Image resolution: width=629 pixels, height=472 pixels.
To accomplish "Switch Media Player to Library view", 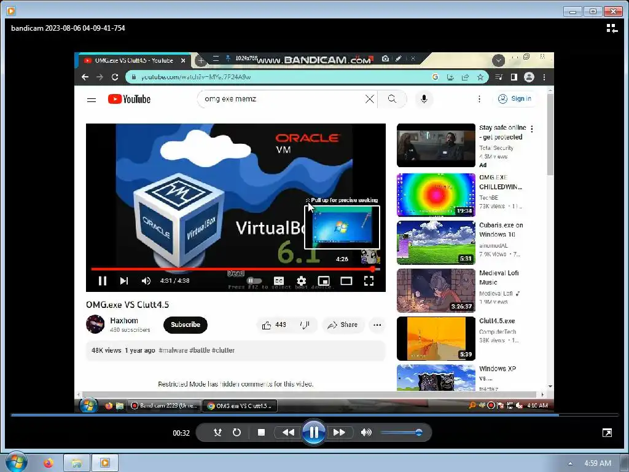I will [612, 28].
